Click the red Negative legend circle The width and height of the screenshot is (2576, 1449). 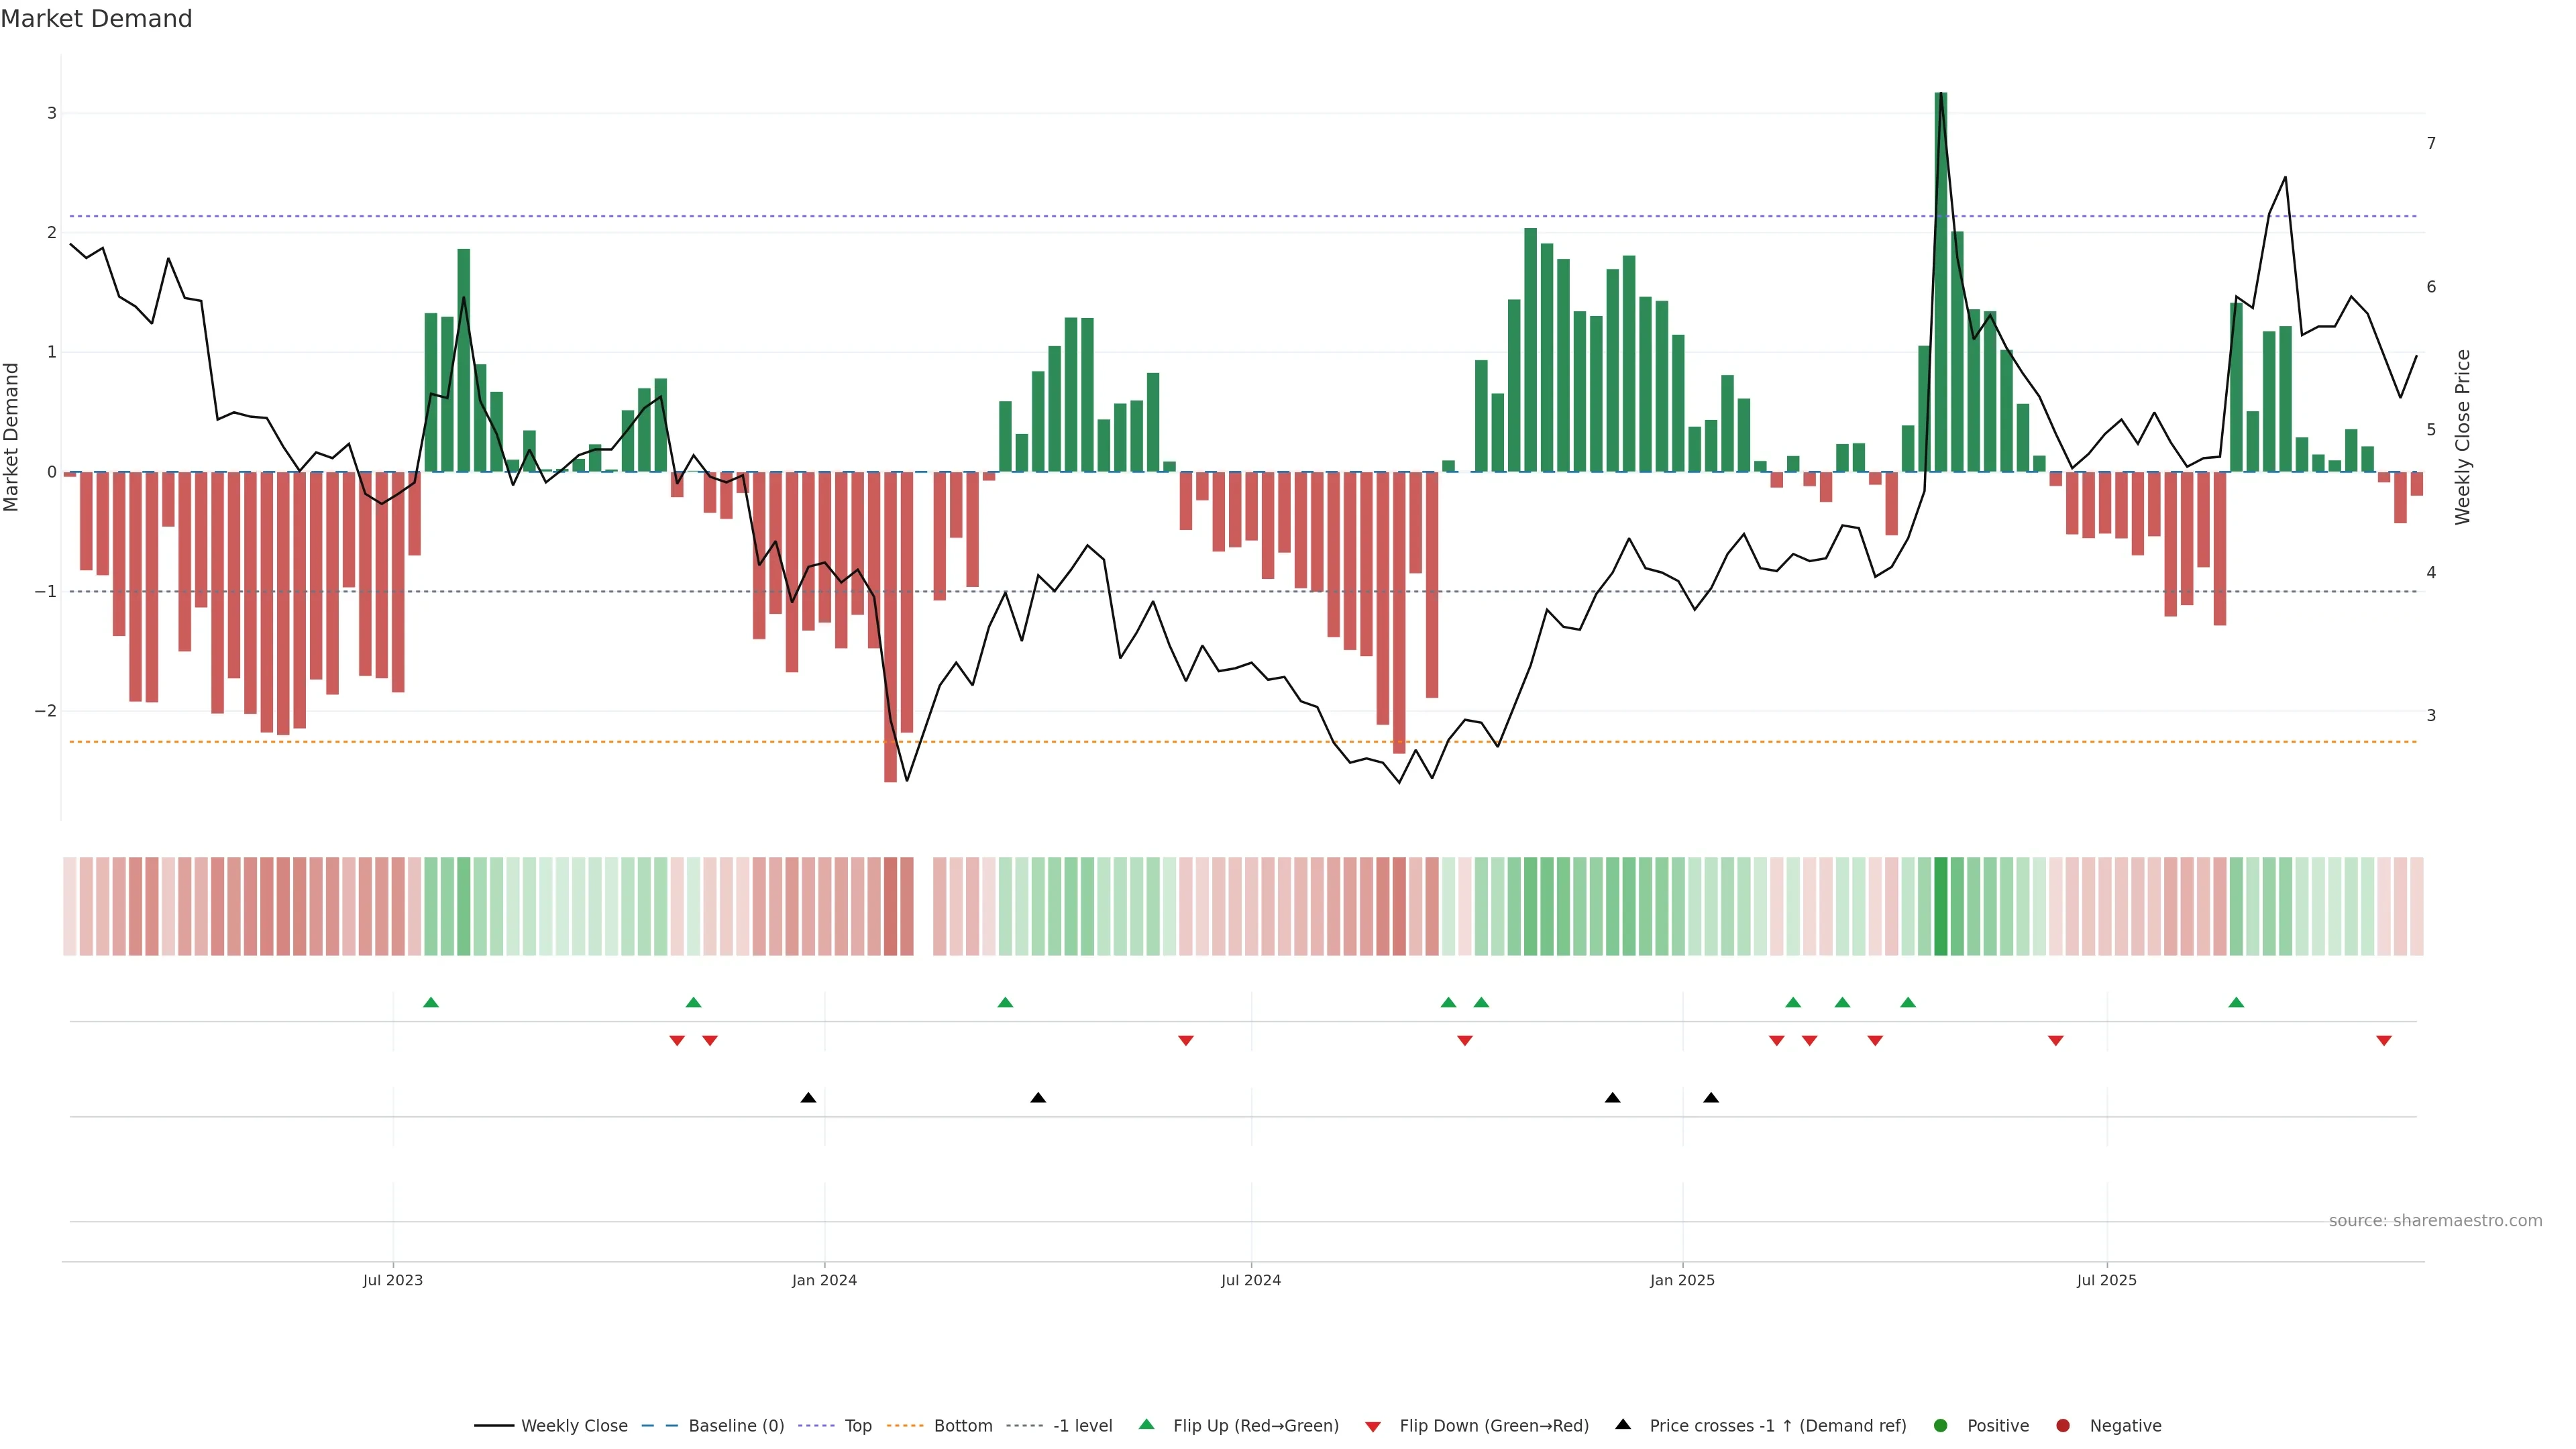tap(2063, 1426)
